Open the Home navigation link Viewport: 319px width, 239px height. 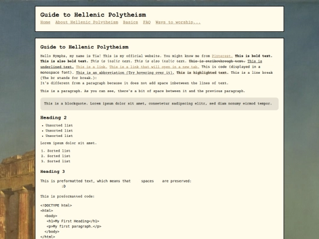point(45,22)
